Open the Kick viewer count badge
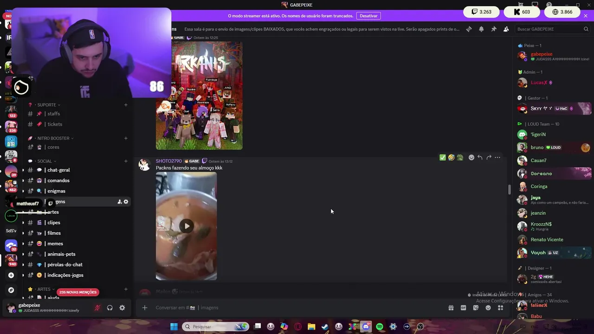 [x=522, y=12]
